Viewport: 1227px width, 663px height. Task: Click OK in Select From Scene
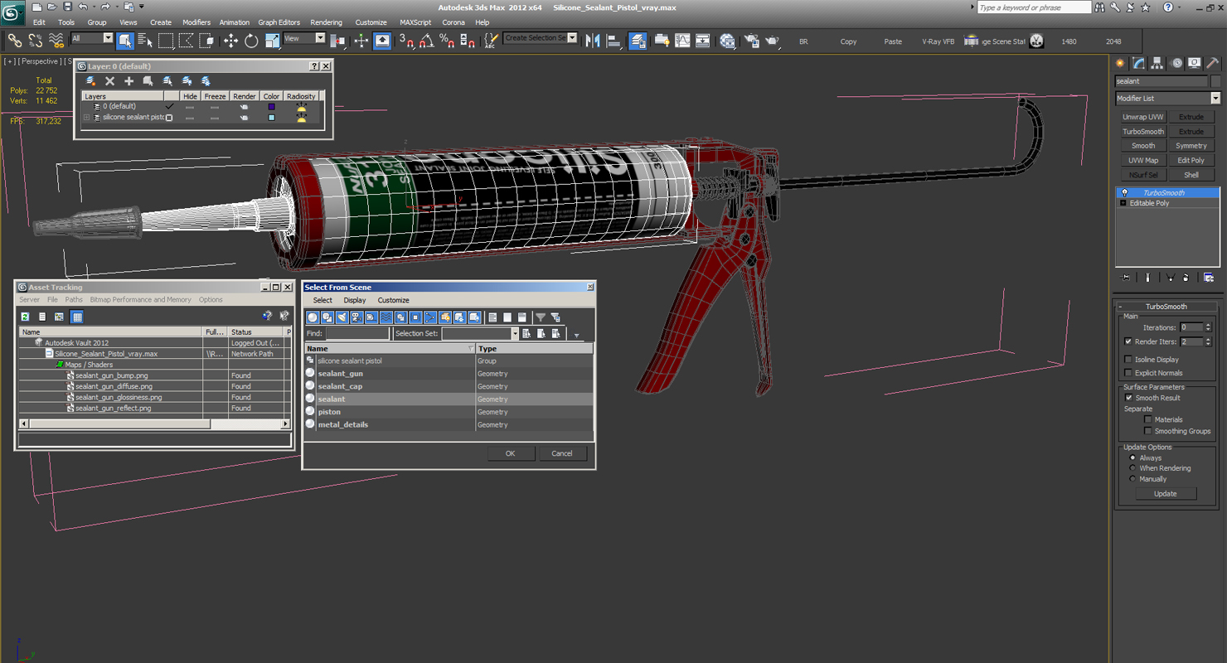[x=510, y=453]
